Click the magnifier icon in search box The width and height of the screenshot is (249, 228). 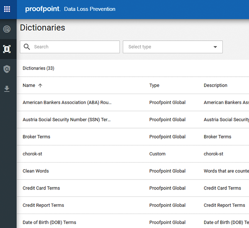pyautogui.click(x=27, y=47)
